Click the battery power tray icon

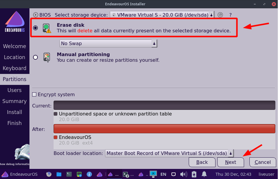coord(194,174)
